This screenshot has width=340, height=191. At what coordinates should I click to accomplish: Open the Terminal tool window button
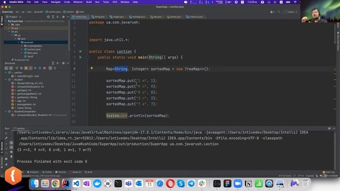coord(61,172)
